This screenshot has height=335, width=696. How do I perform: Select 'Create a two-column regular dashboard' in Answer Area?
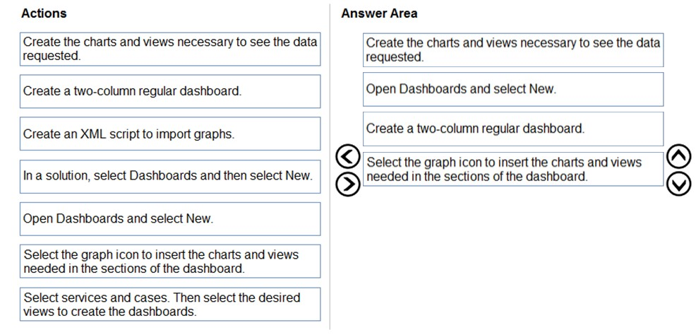pyautogui.click(x=513, y=129)
